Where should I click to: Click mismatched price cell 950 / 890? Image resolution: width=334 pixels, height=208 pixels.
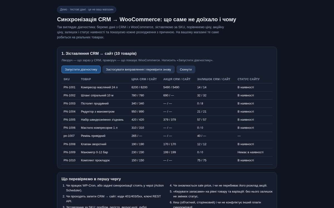tap(138, 111)
